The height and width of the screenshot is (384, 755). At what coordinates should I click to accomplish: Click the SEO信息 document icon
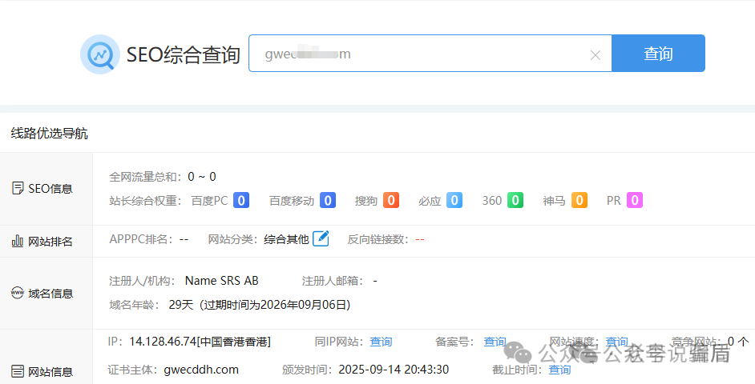click(x=18, y=188)
